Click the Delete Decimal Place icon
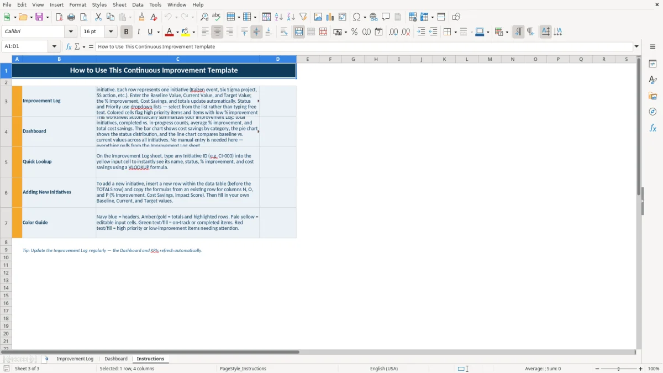 pos(406,32)
